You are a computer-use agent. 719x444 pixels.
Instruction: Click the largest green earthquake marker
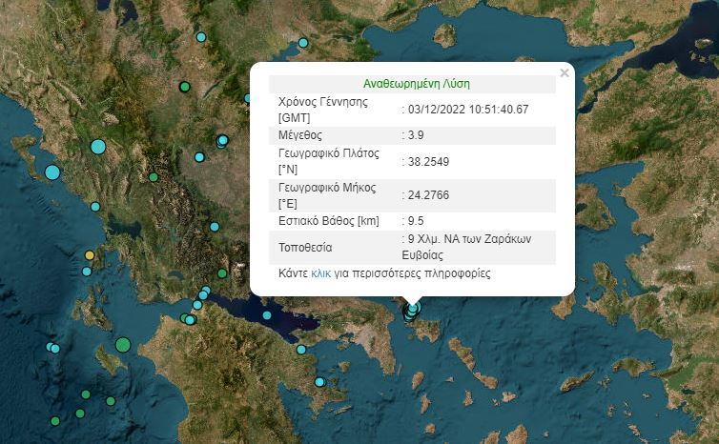point(123,344)
